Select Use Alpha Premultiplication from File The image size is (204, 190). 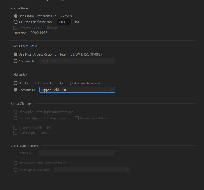16,112
